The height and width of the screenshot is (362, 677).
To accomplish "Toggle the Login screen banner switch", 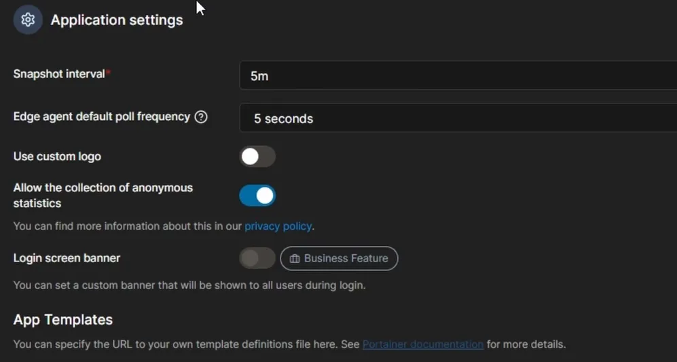I will pyautogui.click(x=257, y=258).
